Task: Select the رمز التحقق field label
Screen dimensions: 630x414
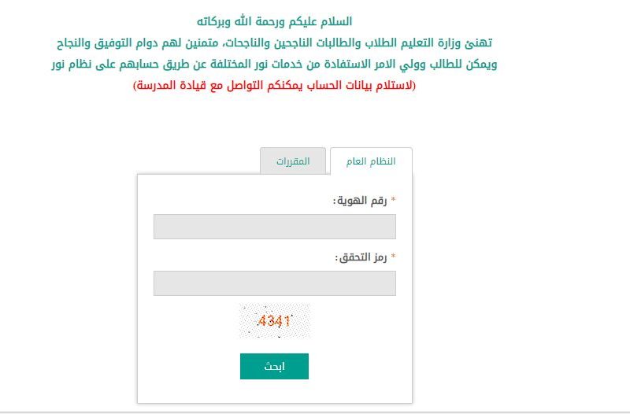Action: coord(361,257)
